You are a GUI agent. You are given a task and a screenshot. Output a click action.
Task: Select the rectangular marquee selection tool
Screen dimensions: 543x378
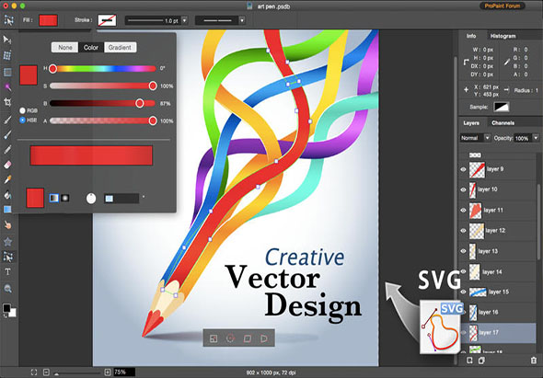[x=7, y=72]
